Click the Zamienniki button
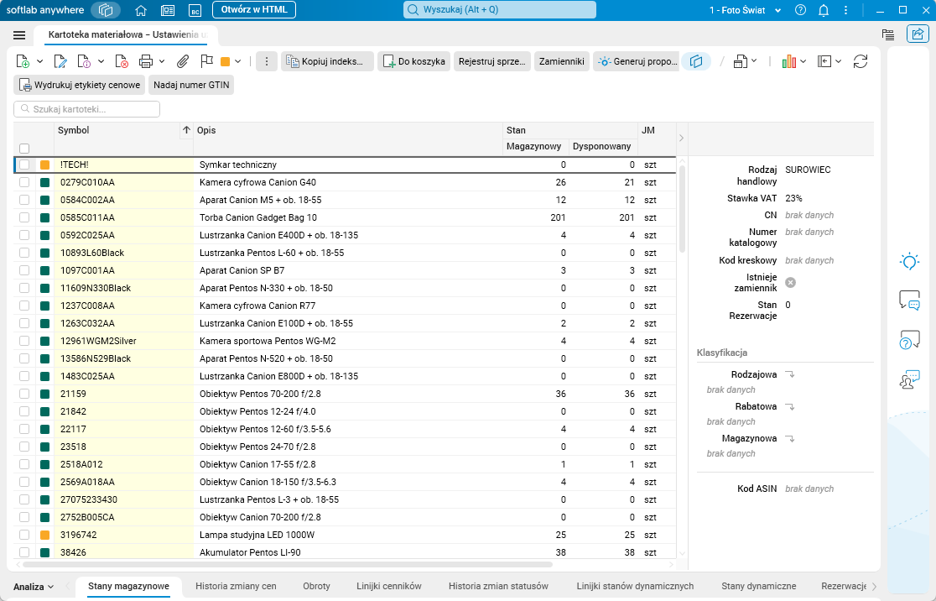The height and width of the screenshot is (601, 936). click(561, 61)
